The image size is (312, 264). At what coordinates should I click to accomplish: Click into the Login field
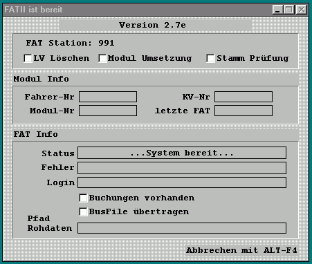[182, 182]
